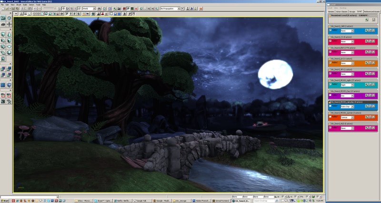The width and height of the screenshot is (381, 203).
Task: Toggle visibility of KA_Sword_BSP level
Action: coord(330,52)
